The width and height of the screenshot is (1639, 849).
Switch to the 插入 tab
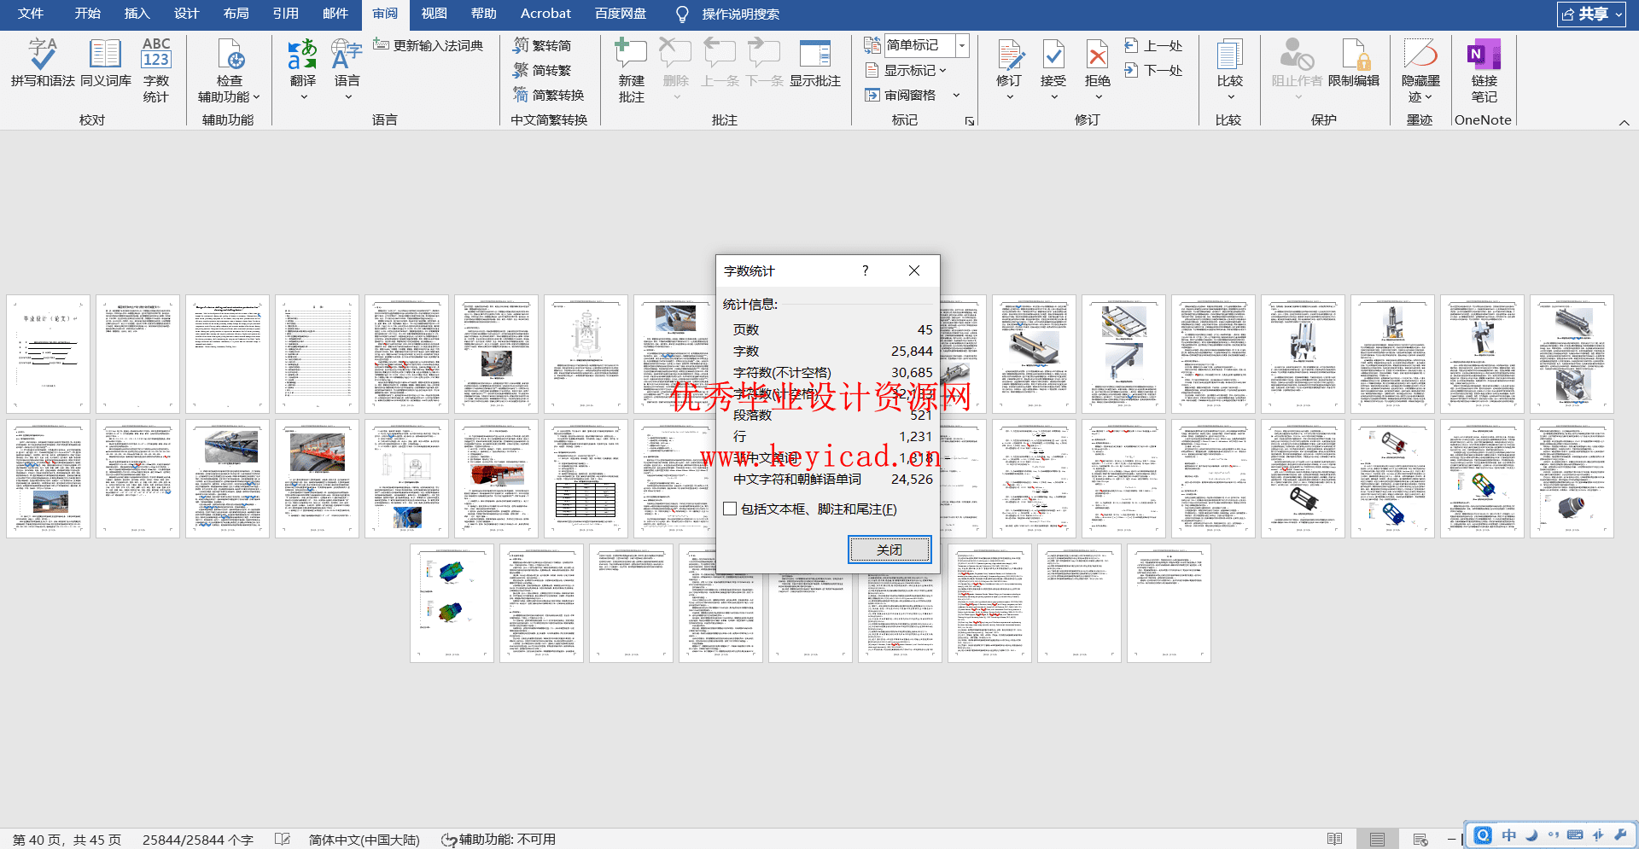pyautogui.click(x=137, y=14)
